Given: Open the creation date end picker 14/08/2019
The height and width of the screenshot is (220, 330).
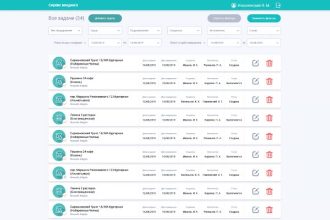Looking at the screenshot, I should tap(145, 43).
